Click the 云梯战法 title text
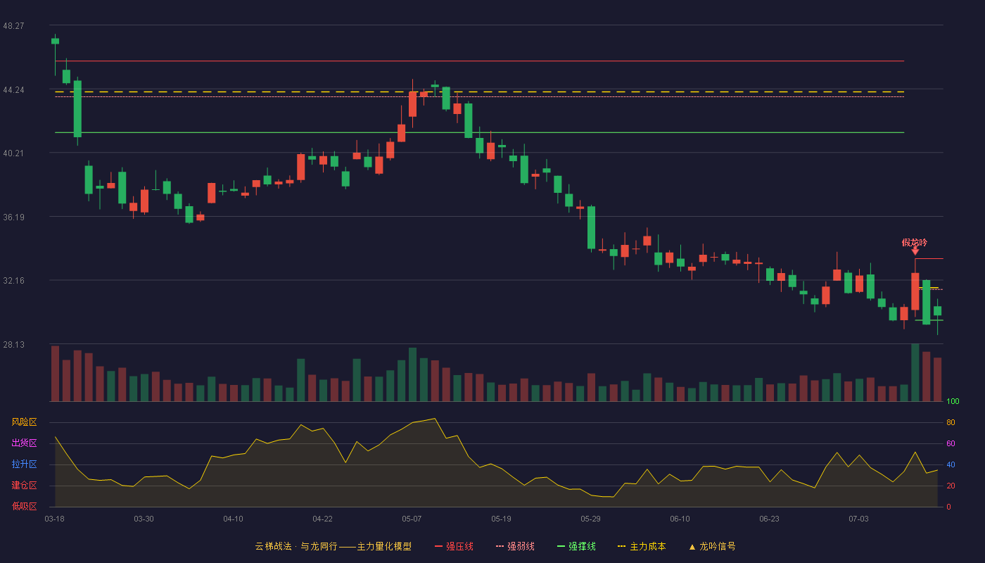Viewport: 985px width, 563px height. (x=274, y=546)
